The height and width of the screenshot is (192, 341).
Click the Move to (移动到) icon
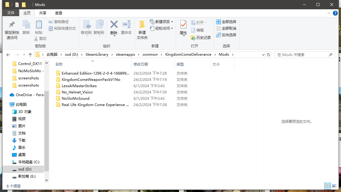pos(87,25)
